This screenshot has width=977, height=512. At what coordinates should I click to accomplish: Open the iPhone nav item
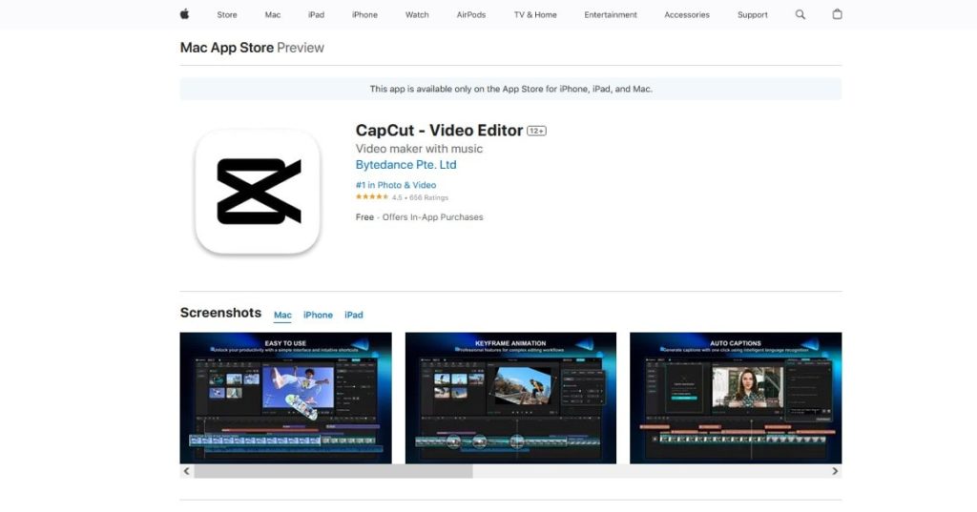(x=364, y=15)
